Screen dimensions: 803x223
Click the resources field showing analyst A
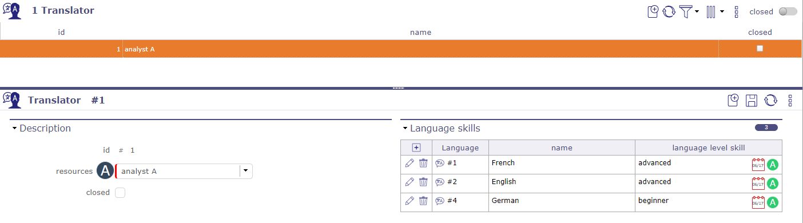pyautogui.click(x=178, y=171)
